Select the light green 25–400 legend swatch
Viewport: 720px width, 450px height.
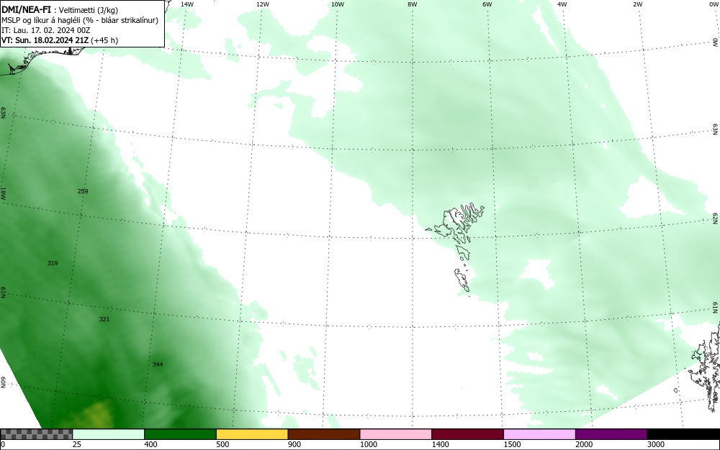click(x=109, y=434)
